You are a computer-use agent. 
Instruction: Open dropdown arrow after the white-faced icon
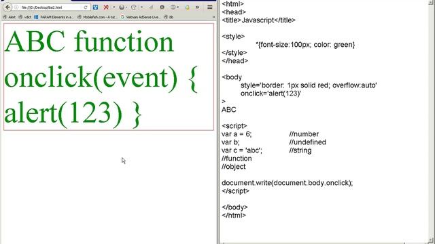tap(142, 7)
